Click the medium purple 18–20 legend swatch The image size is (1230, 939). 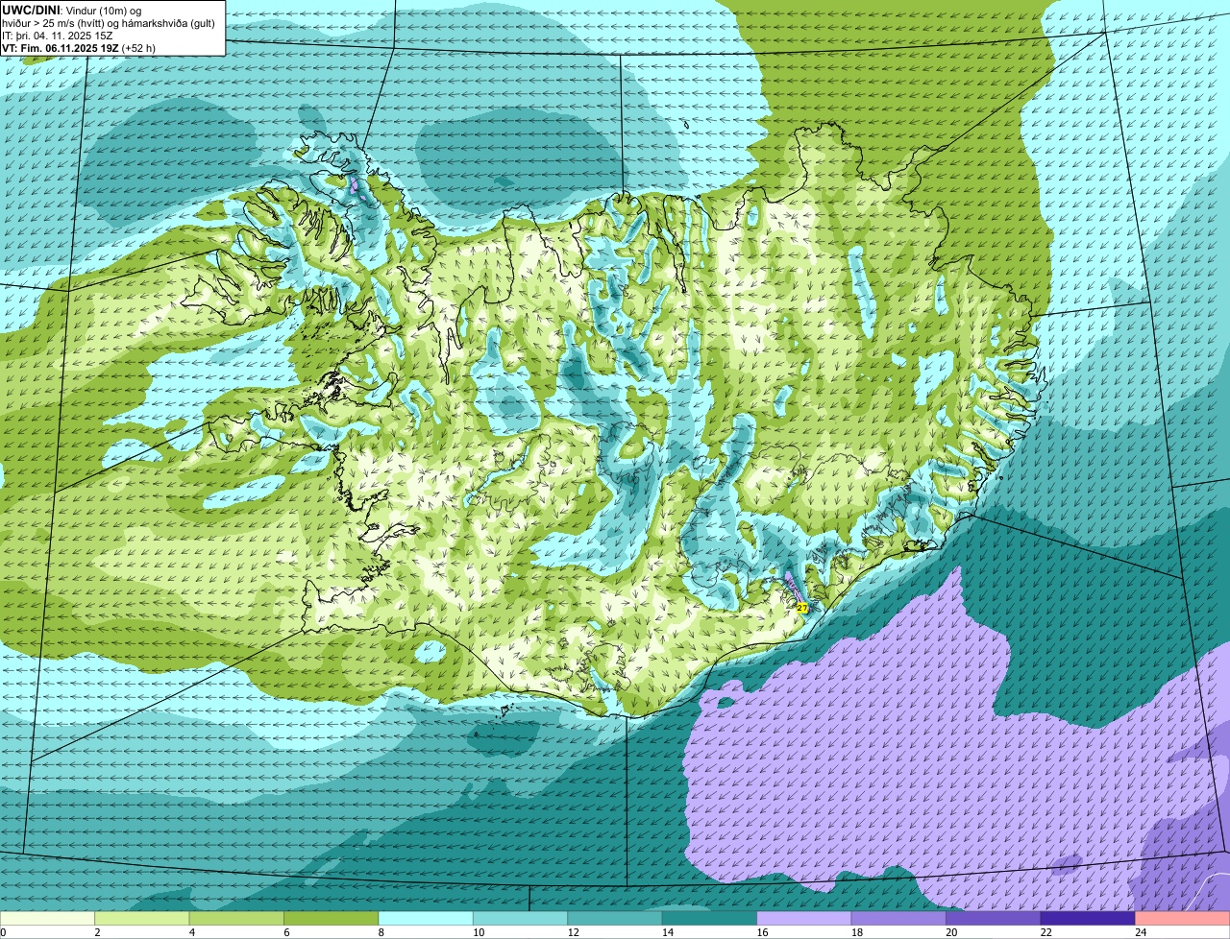tap(898, 919)
